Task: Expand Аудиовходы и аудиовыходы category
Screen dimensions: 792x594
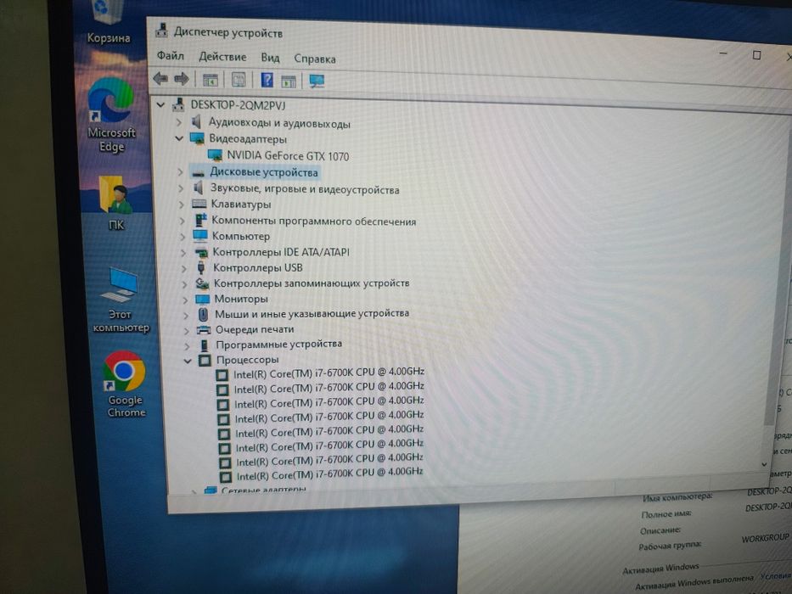Action: tap(178, 122)
